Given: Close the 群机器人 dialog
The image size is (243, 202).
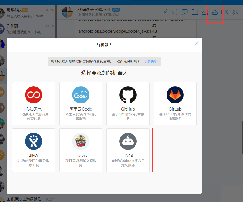Looking at the screenshot, I should tap(196, 43).
